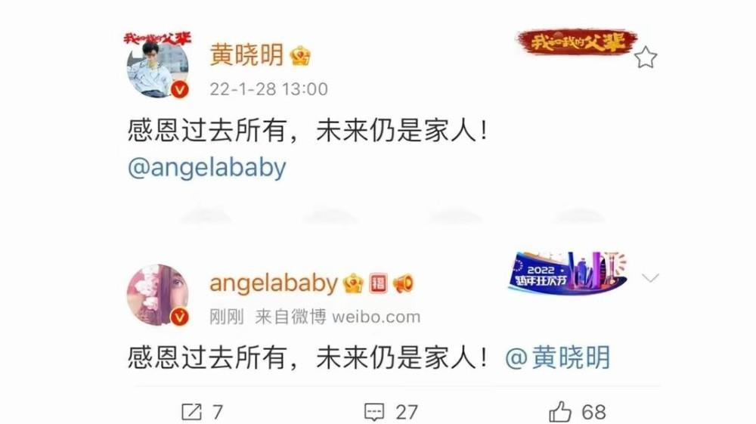Expand the chevron menu on angelababy's post
The width and height of the screenshot is (756, 424).
click(x=650, y=278)
